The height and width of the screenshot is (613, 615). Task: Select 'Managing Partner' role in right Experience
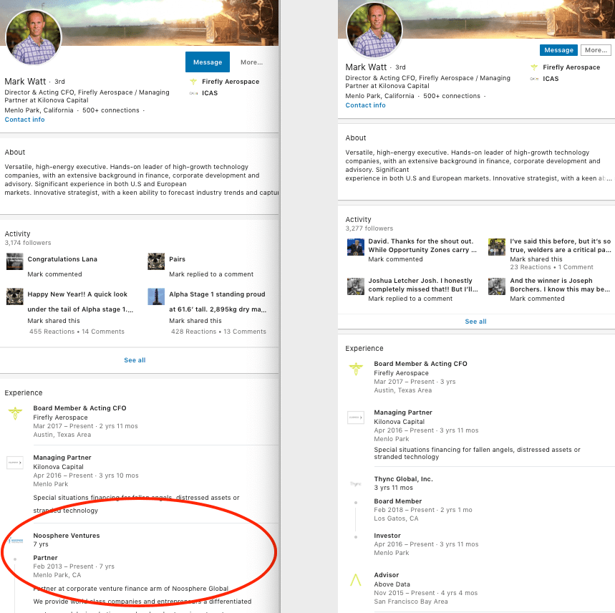[x=403, y=412]
